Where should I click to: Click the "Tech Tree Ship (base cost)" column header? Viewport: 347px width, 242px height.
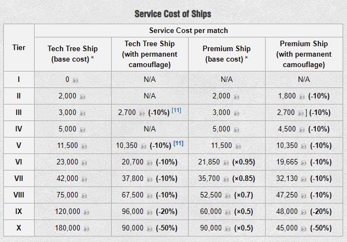73,53
